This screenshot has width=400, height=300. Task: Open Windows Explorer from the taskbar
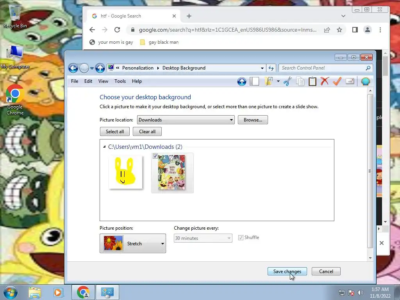click(35, 292)
